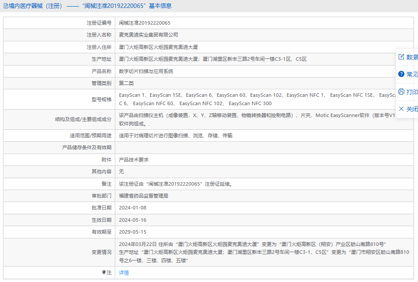
Task: Click the 数据 label in side panel
Action: pyautogui.click(x=412, y=57)
